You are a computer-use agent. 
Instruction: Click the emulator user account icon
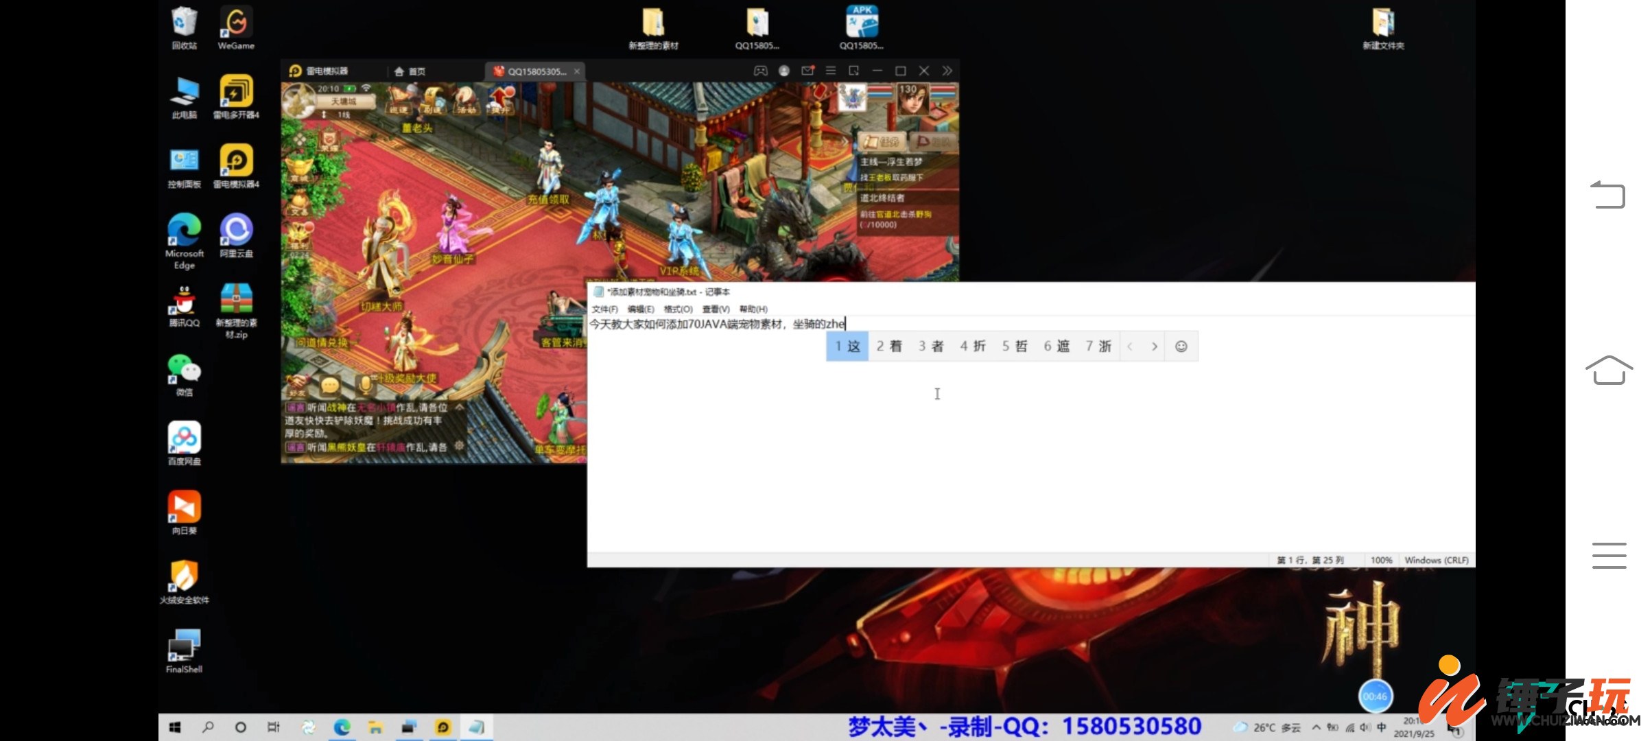[x=784, y=71]
